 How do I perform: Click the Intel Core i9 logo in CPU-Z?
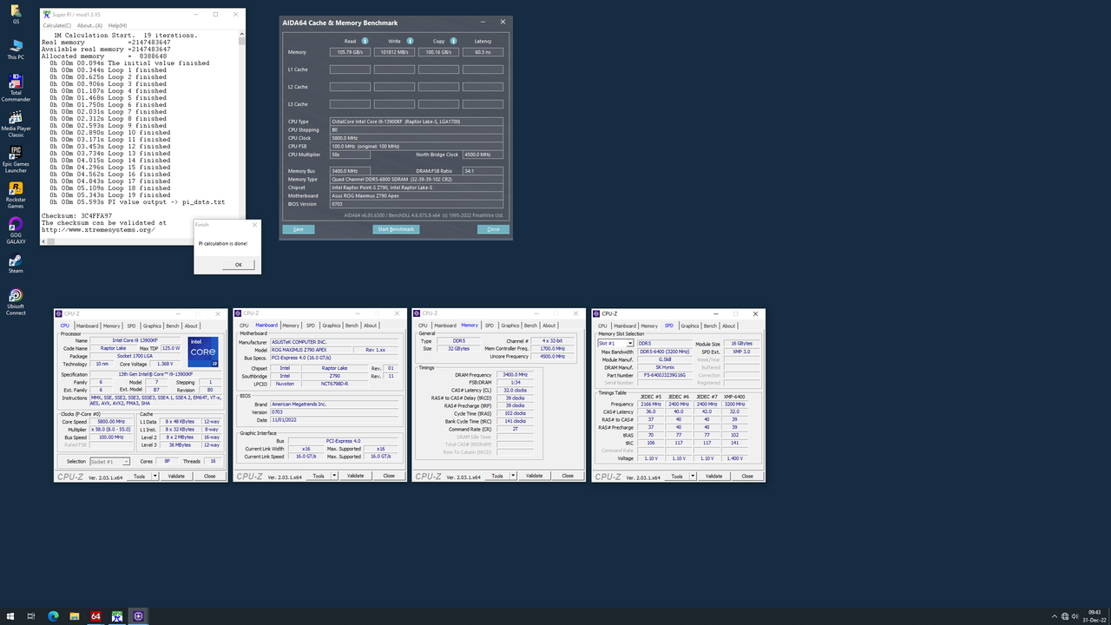click(x=203, y=352)
